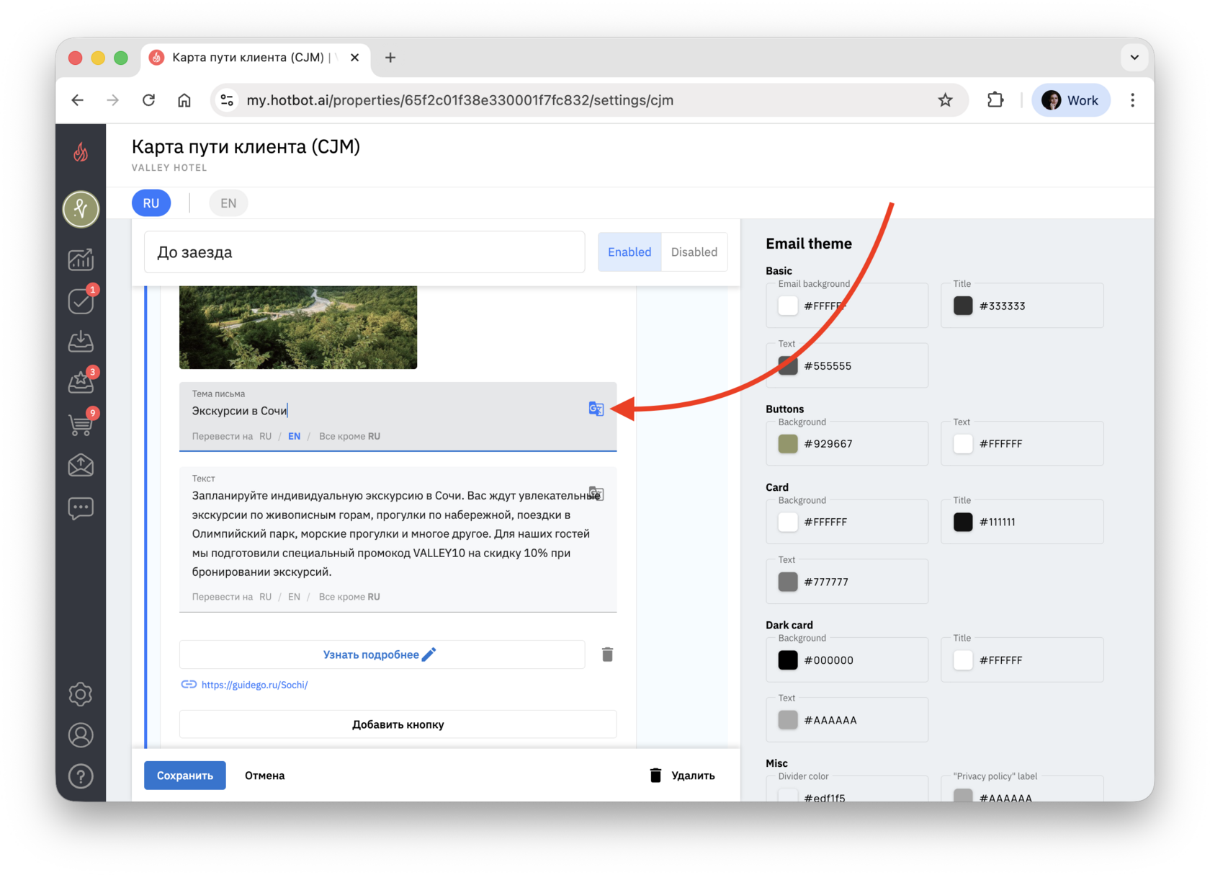
Task: Click the Удалить button
Action: click(682, 776)
